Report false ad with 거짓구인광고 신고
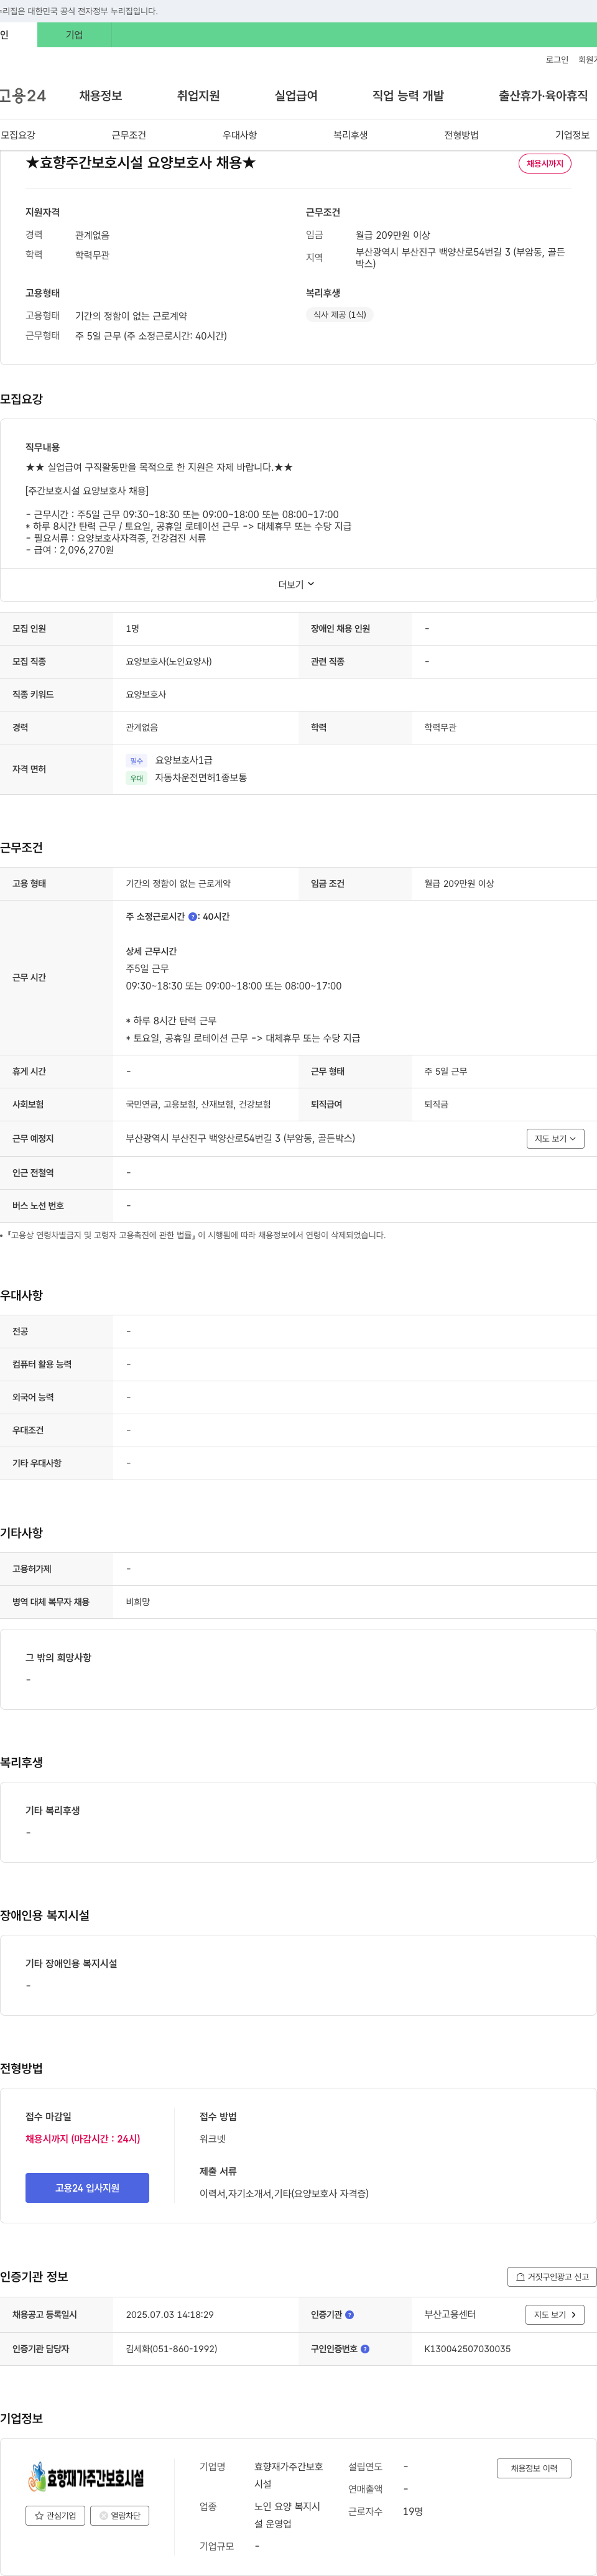 tap(552, 2277)
